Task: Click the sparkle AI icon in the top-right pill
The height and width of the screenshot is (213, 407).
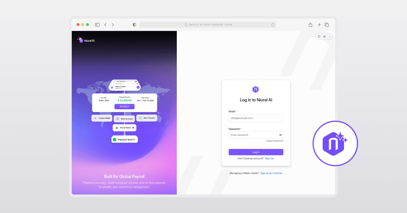Action: pyautogui.click(x=330, y=36)
